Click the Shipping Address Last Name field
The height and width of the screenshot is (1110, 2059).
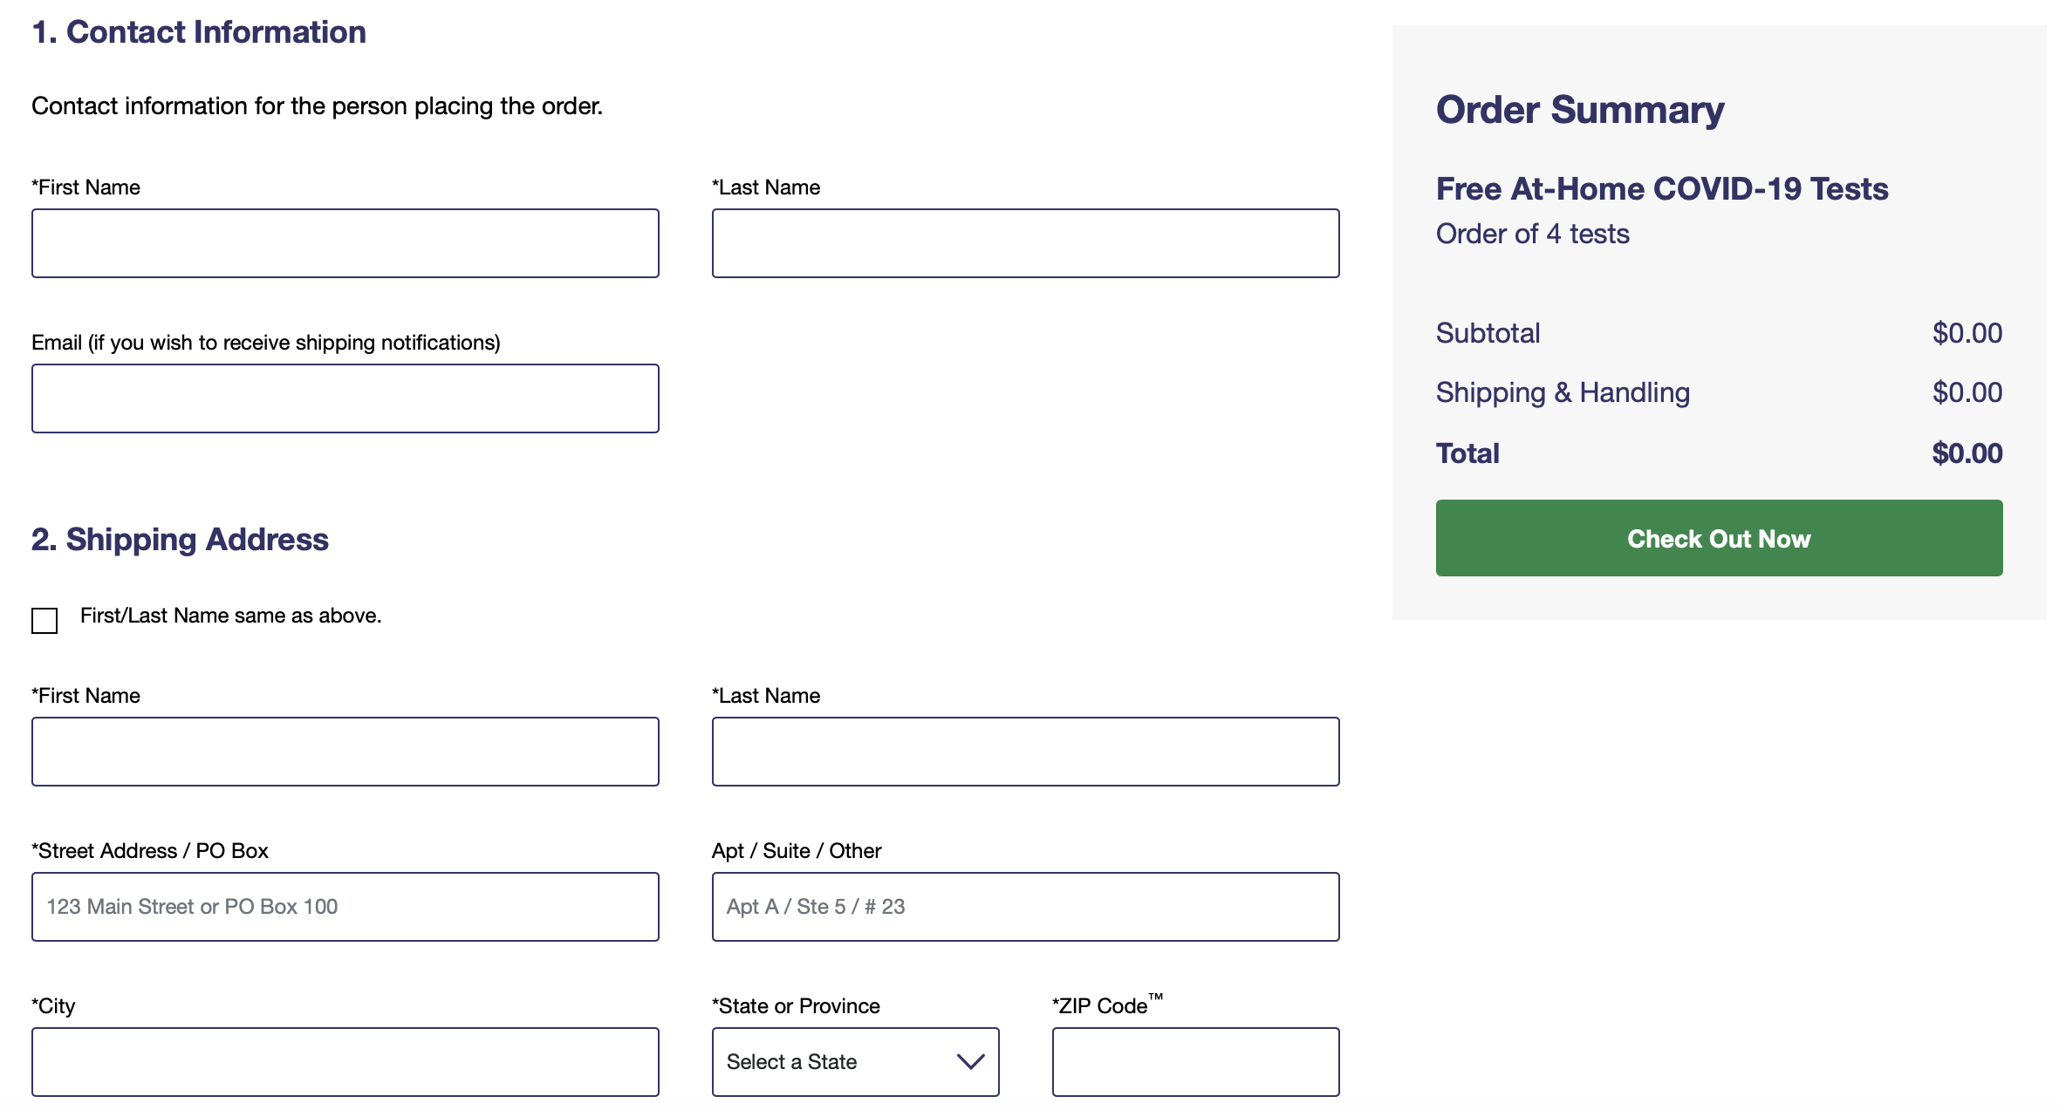pyautogui.click(x=1025, y=752)
